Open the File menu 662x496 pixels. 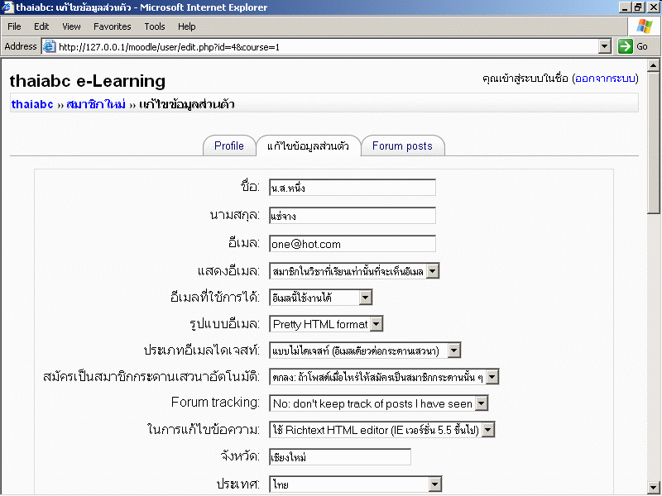tap(15, 26)
